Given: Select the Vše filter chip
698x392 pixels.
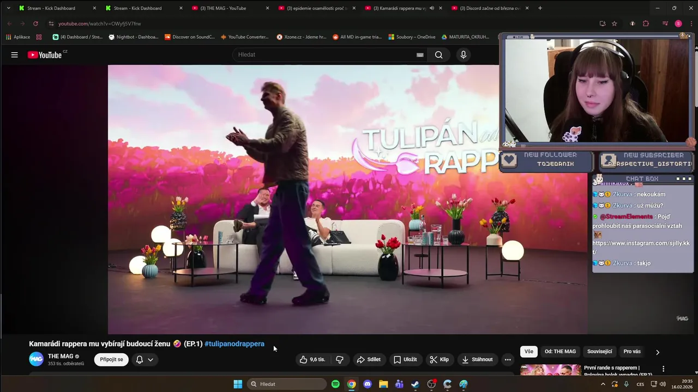Looking at the screenshot, I should point(528,352).
